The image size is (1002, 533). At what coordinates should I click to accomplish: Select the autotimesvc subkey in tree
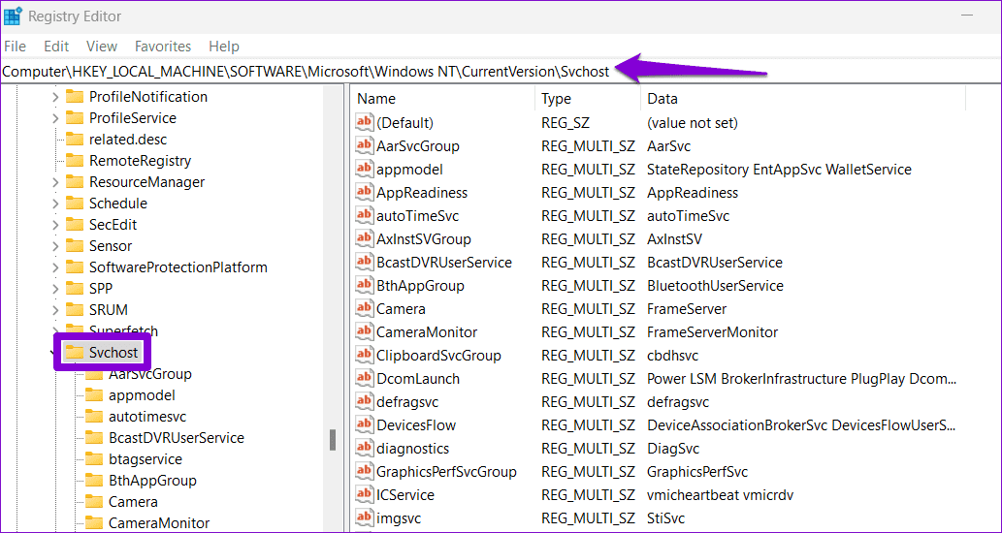point(147,416)
